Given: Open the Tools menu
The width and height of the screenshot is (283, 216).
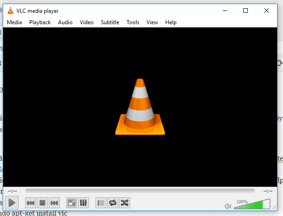Looking at the screenshot, I should pyautogui.click(x=133, y=22).
